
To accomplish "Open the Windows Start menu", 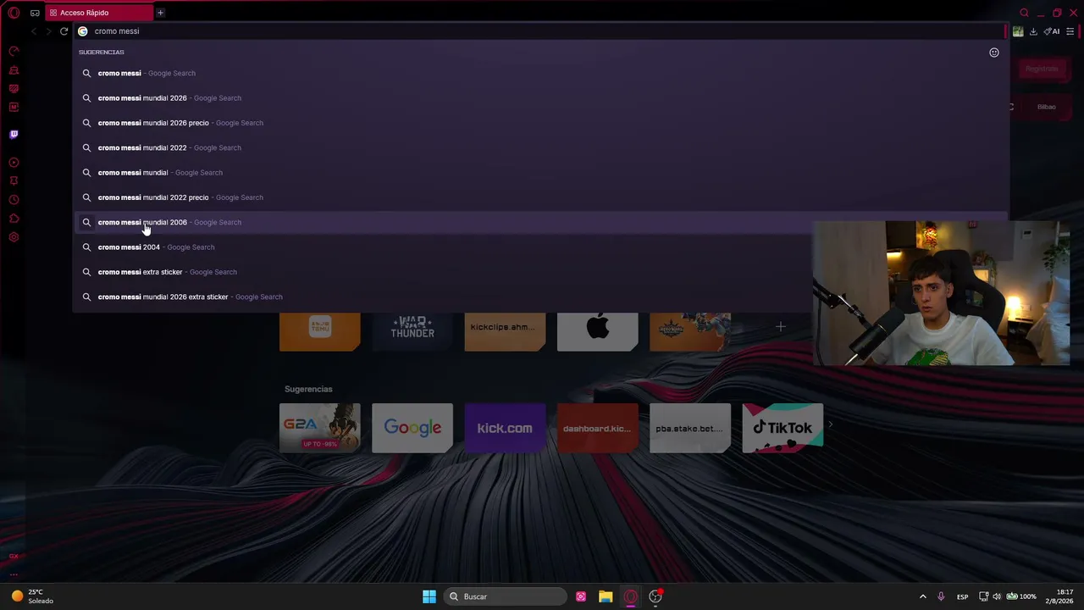I will [429, 596].
